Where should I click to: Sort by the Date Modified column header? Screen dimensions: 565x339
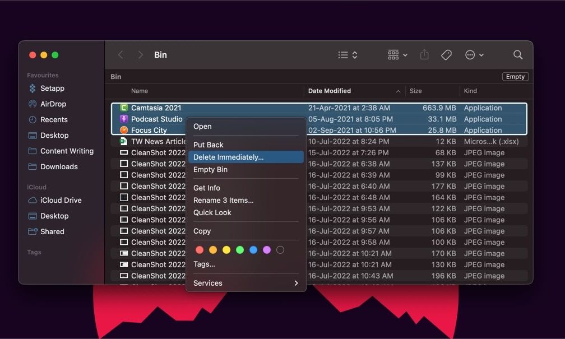coord(330,91)
